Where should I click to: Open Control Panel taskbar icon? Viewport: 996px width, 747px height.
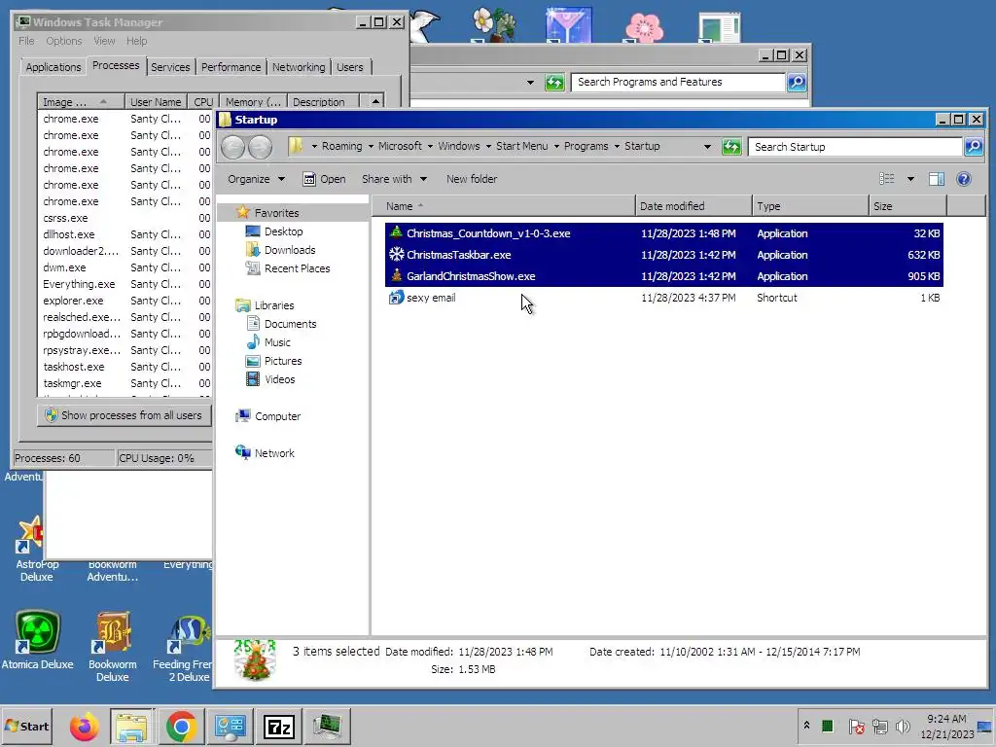[230, 726]
